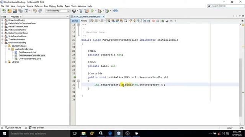Click the Next Bookmark icon
Screen dimensions: 245x137
coord(135,21)
